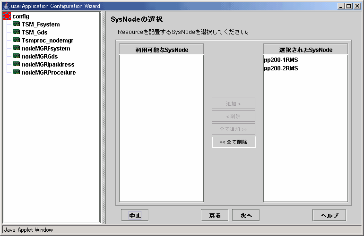Click the empty 利用可能なSysNode list area

pyautogui.click(x=161, y=127)
